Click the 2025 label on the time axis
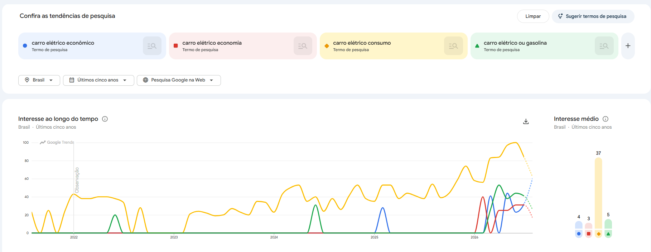The image size is (651, 252). click(x=374, y=237)
